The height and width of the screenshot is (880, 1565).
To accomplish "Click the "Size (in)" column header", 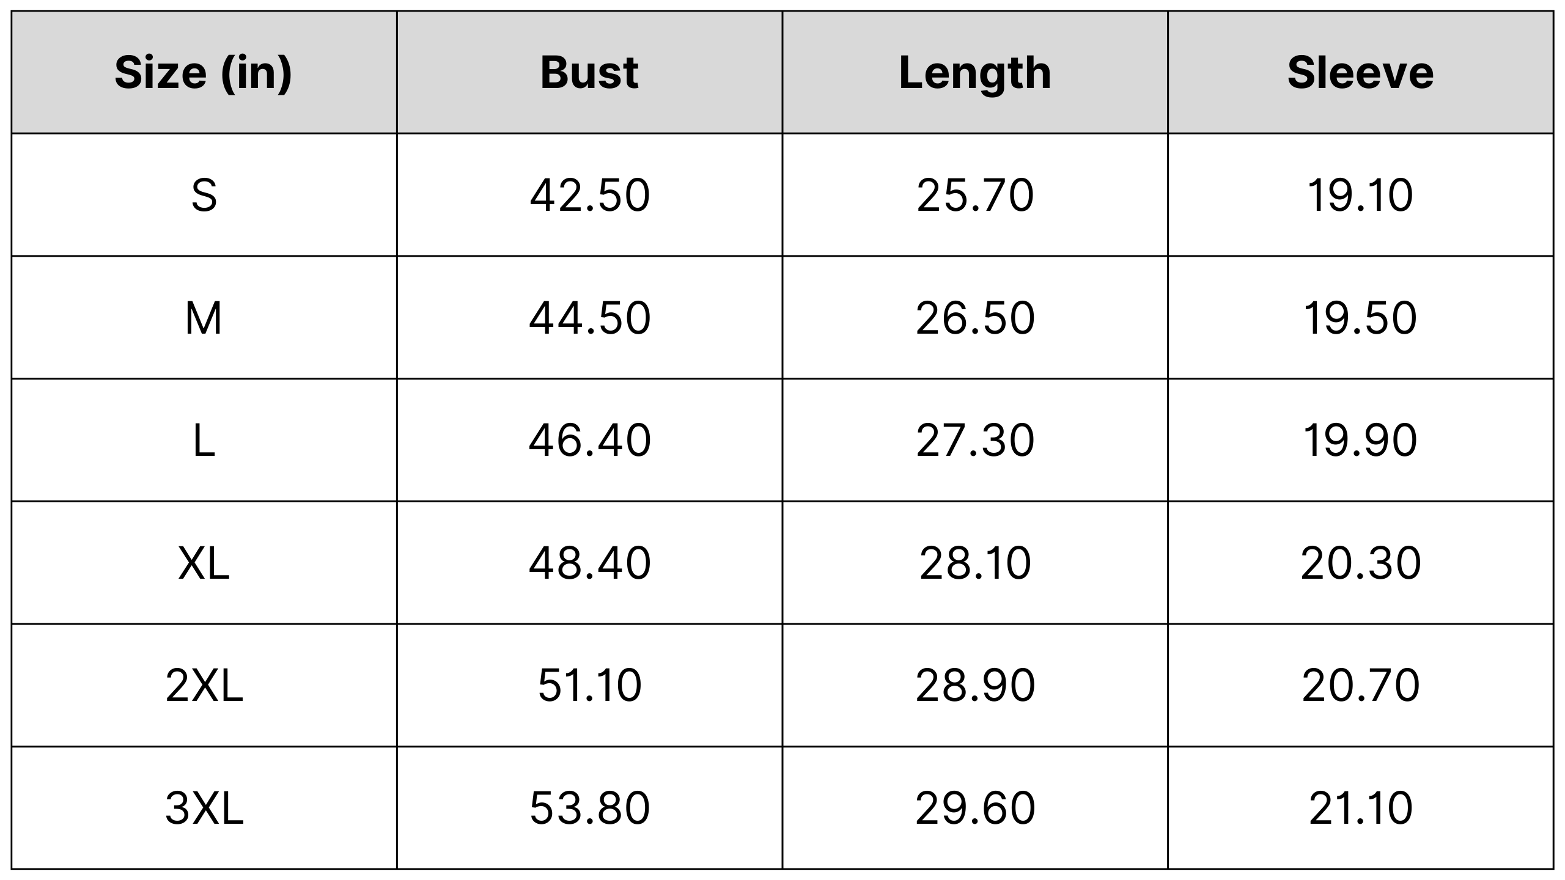I will (x=204, y=73).
